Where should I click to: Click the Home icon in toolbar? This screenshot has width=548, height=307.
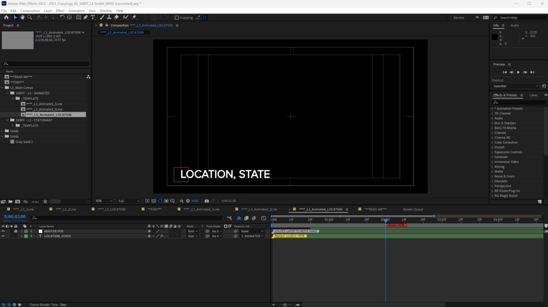6,17
